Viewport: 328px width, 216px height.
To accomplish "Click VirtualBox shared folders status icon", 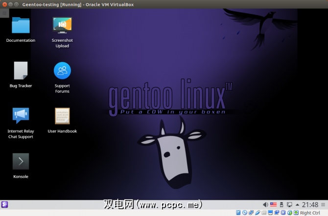I will point(264,213).
